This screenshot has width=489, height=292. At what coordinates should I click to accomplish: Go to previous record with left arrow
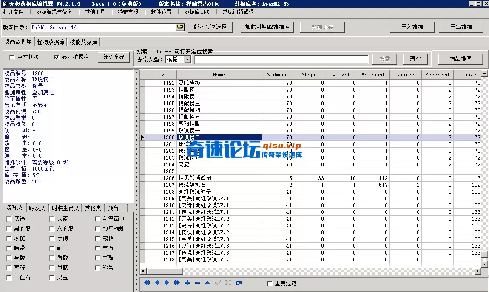pos(157,283)
